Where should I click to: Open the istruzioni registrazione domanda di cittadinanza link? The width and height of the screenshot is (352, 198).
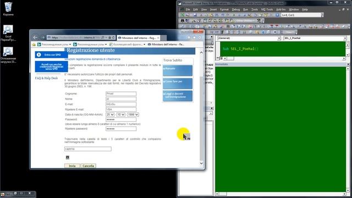click(x=92, y=59)
